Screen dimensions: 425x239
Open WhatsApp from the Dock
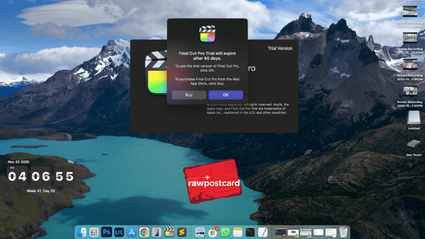(225, 232)
